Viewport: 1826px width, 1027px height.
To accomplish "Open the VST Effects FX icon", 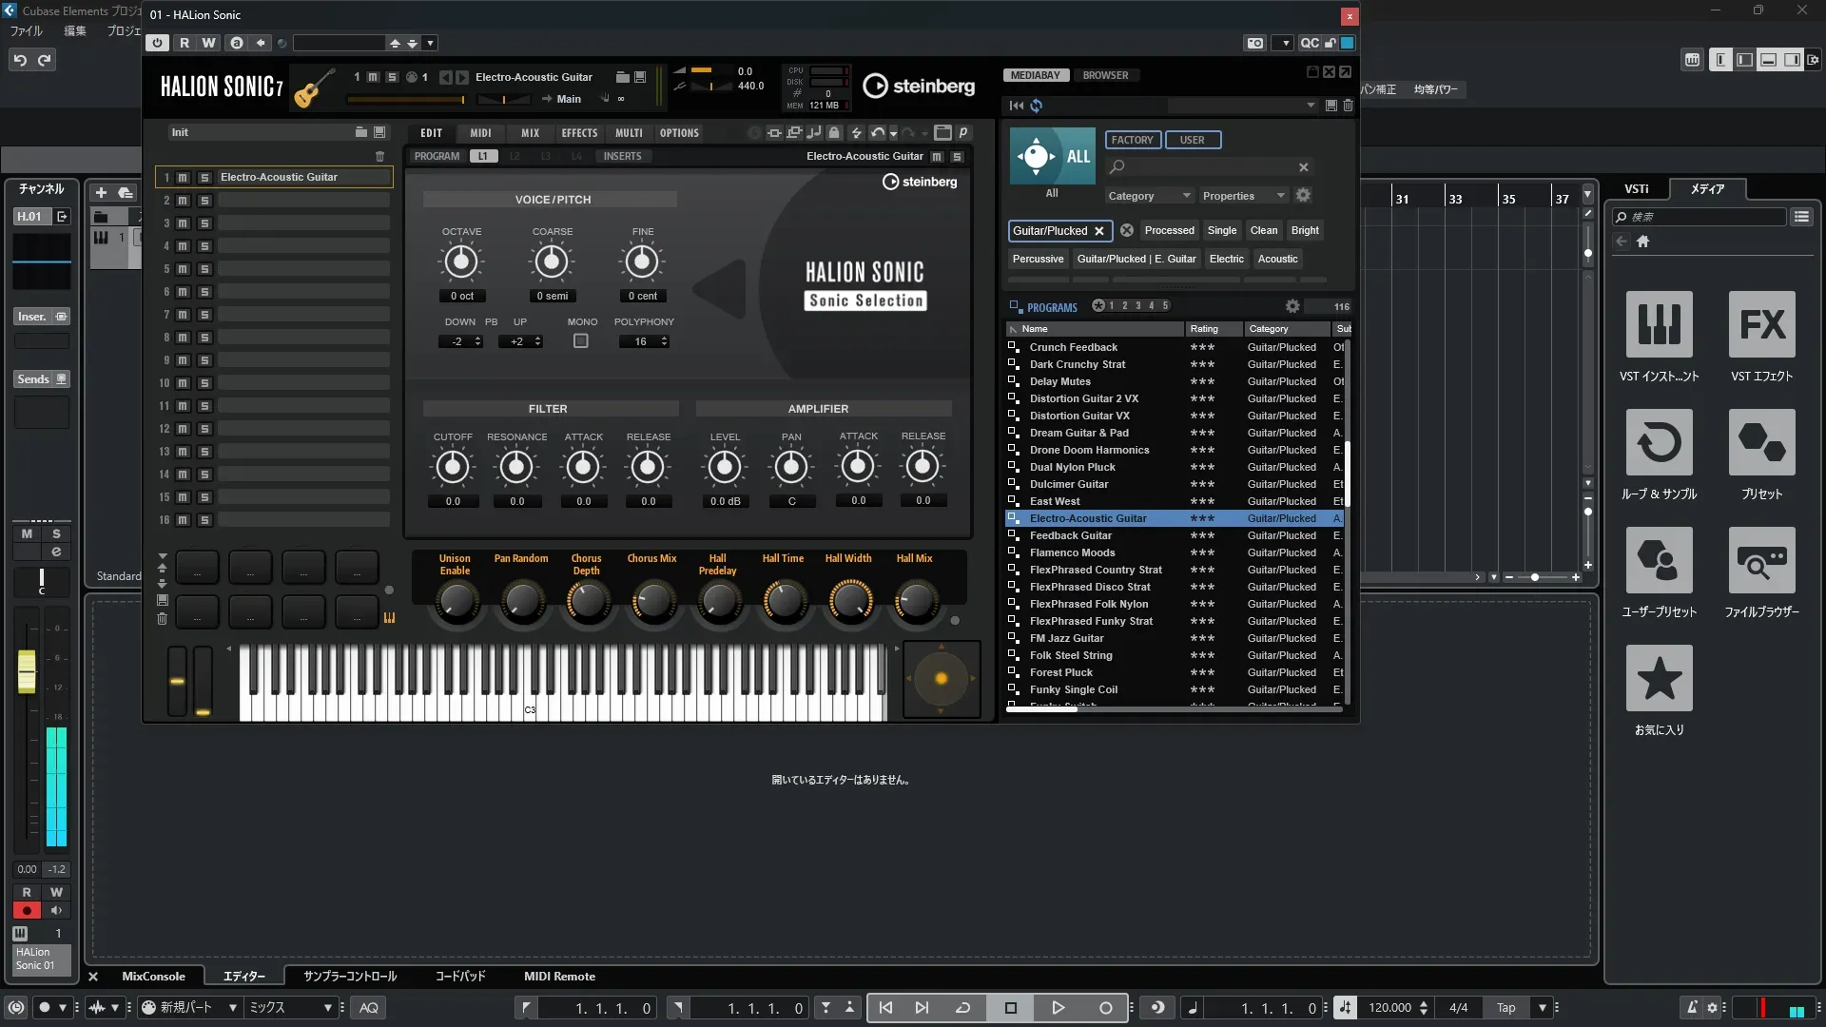I will pos(1761,325).
